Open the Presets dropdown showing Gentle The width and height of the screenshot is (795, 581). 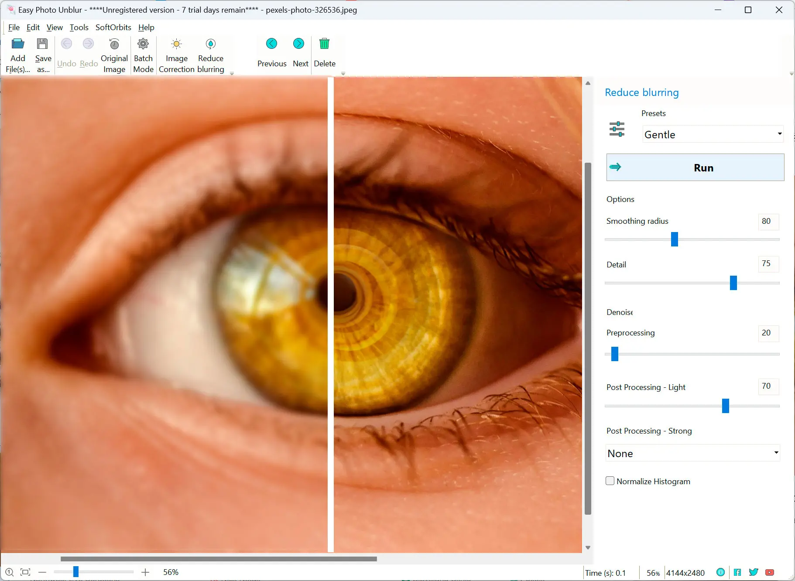pyautogui.click(x=713, y=134)
